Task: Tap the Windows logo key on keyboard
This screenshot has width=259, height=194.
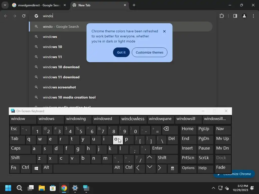Action: (x=36, y=168)
